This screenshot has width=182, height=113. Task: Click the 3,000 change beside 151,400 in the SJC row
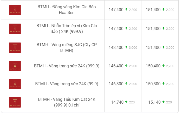coord(170,47)
